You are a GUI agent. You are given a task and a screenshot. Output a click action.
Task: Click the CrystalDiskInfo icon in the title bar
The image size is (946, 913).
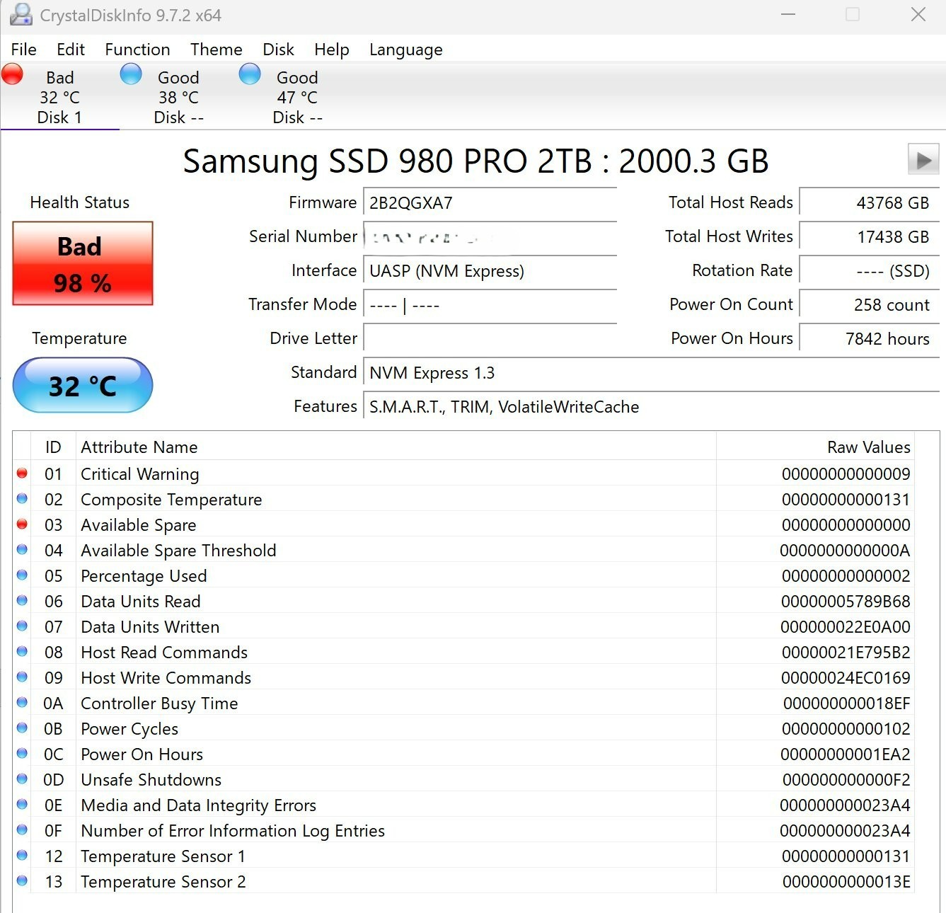pyautogui.click(x=20, y=14)
